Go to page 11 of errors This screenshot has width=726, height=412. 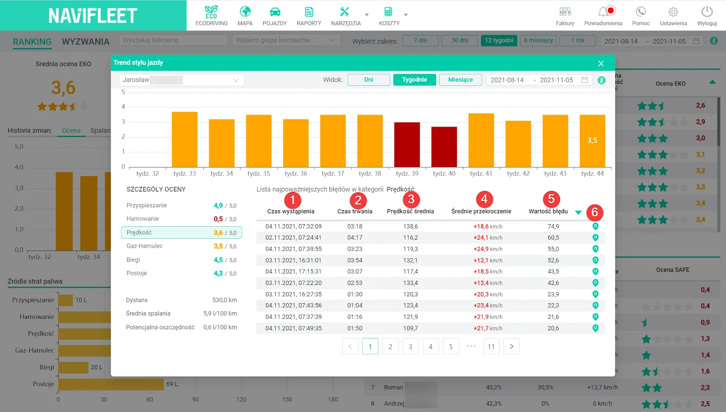[491, 347]
